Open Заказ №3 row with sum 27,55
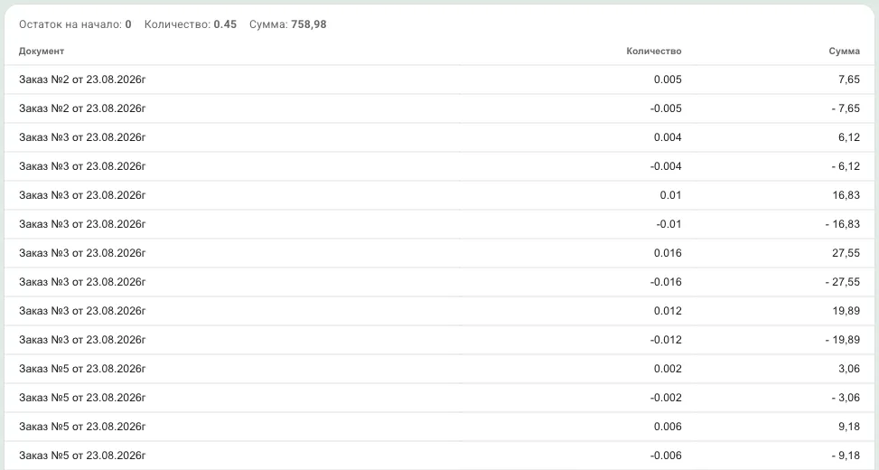The height and width of the screenshot is (470, 879). [439, 253]
